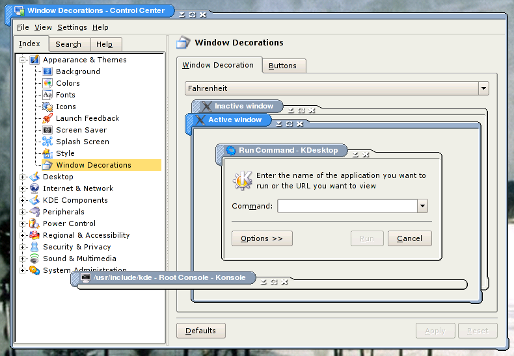Click the Internet & Network globe icon

click(x=34, y=188)
